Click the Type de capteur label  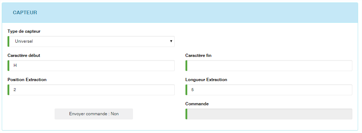24,31
